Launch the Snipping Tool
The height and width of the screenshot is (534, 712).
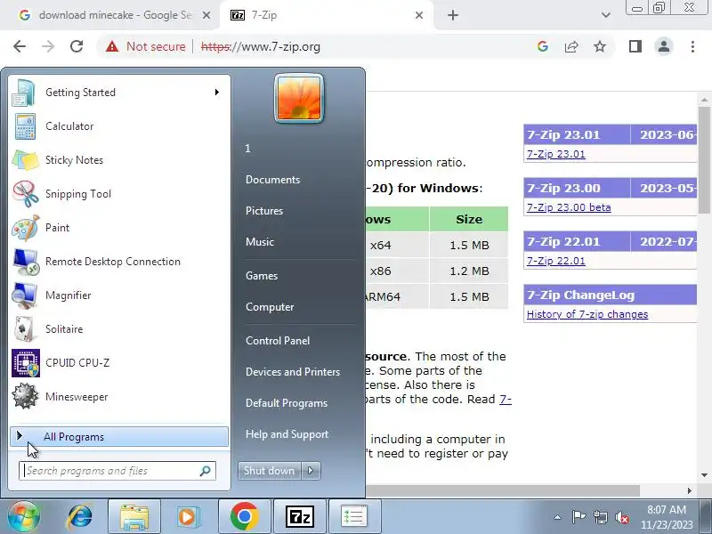(x=118, y=194)
